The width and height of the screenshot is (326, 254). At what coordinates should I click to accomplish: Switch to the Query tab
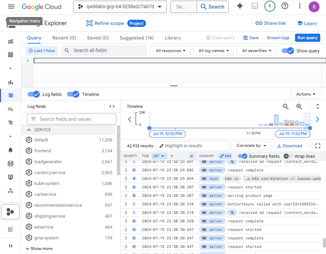point(34,38)
